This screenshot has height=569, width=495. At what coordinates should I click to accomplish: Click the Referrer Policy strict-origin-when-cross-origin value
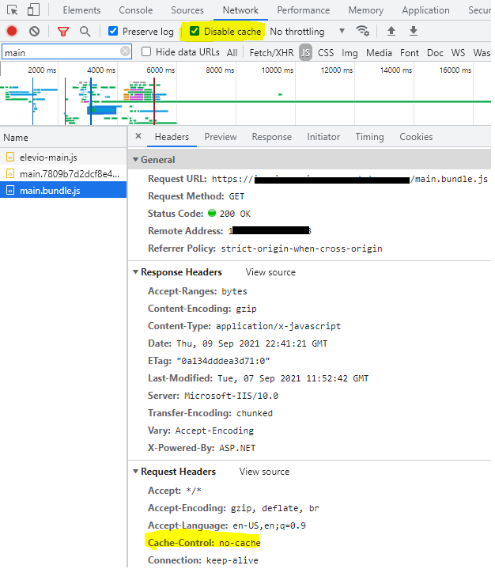[302, 248]
